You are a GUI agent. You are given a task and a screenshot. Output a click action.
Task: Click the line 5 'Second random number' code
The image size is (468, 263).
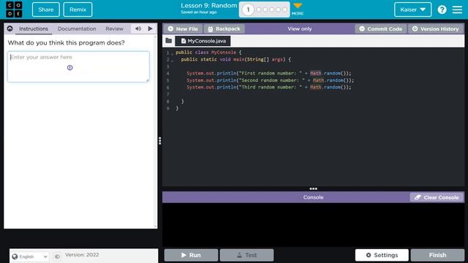[x=270, y=80]
